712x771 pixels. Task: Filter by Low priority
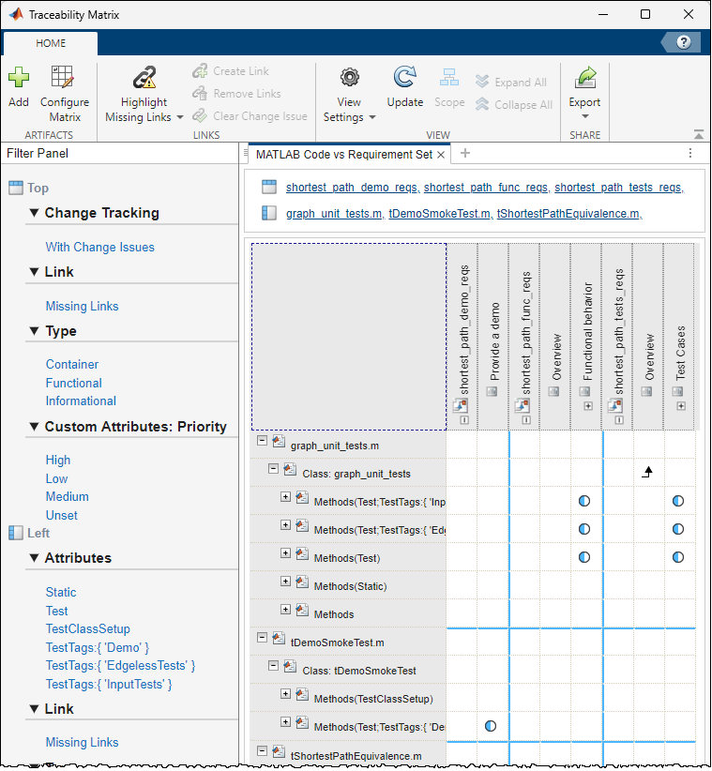(56, 478)
